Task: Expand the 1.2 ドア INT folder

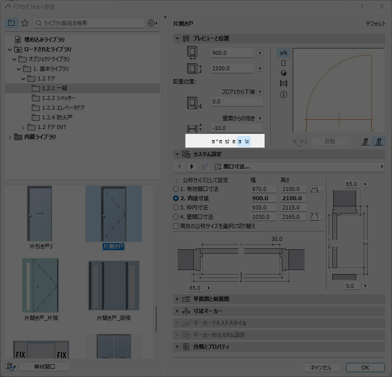Action: pos(24,127)
